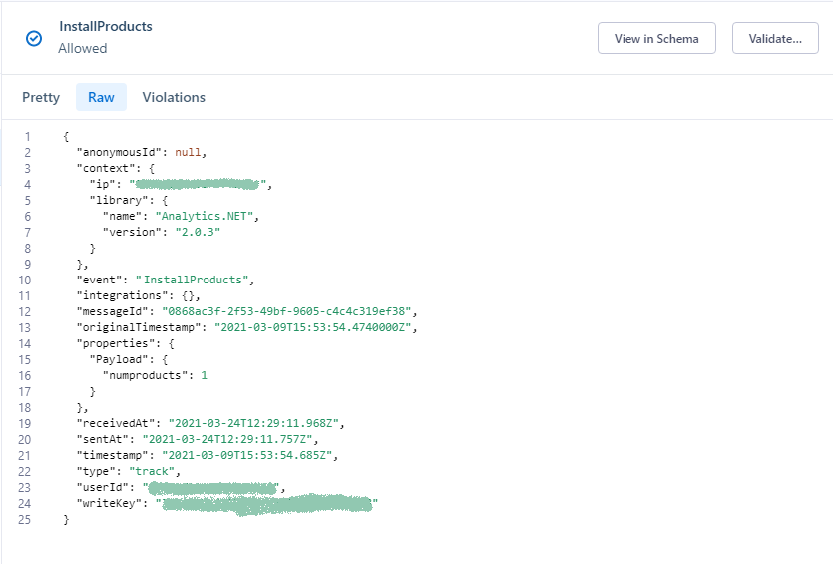Viewport: 833px width, 564px height.
Task: Click the InstallProducts event title
Action: (106, 27)
